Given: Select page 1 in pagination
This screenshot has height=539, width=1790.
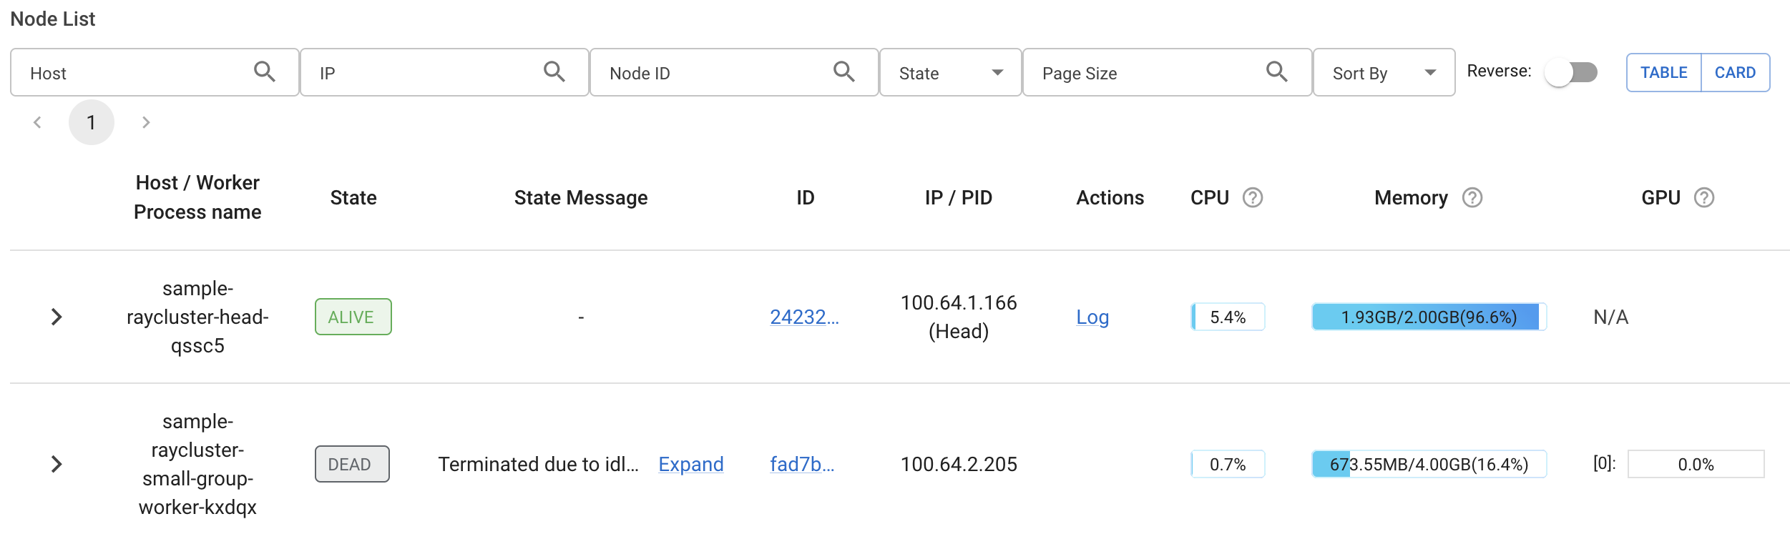Looking at the screenshot, I should (91, 123).
